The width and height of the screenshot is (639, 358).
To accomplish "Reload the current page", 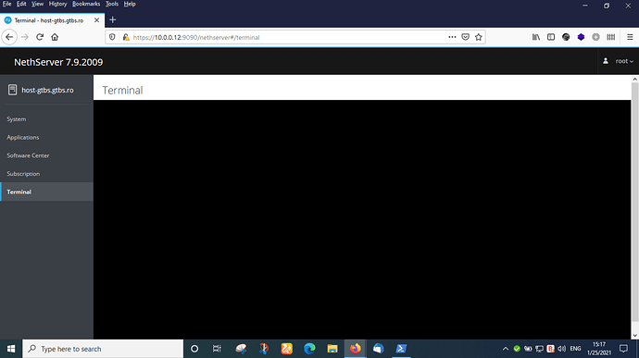I will click(40, 37).
